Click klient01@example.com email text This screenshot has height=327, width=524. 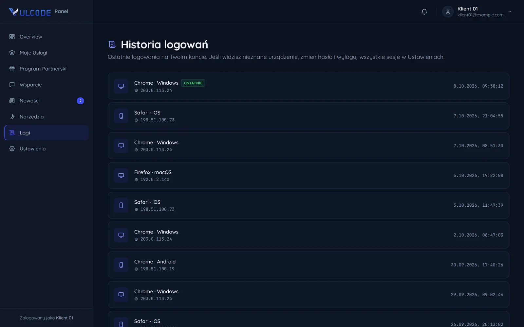coord(480,15)
